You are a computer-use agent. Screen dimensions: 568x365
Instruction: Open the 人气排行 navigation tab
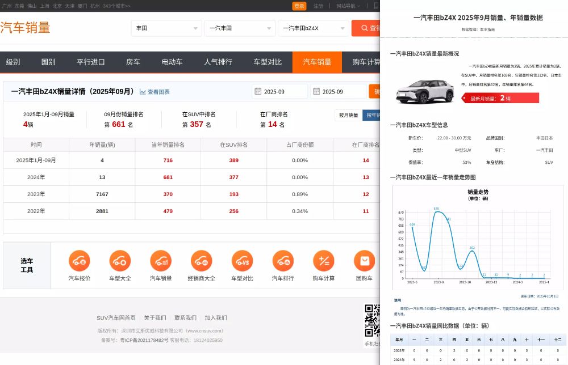tap(218, 62)
